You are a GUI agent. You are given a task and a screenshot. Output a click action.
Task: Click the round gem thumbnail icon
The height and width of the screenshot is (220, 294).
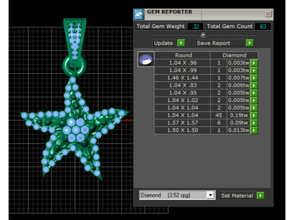pyautogui.click(x=146, y=59)
